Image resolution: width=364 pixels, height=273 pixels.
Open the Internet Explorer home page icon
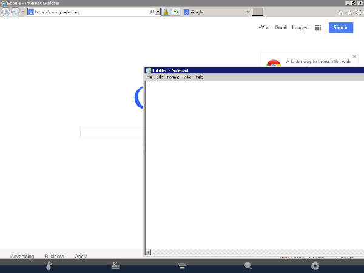click(x=341, y=12)
